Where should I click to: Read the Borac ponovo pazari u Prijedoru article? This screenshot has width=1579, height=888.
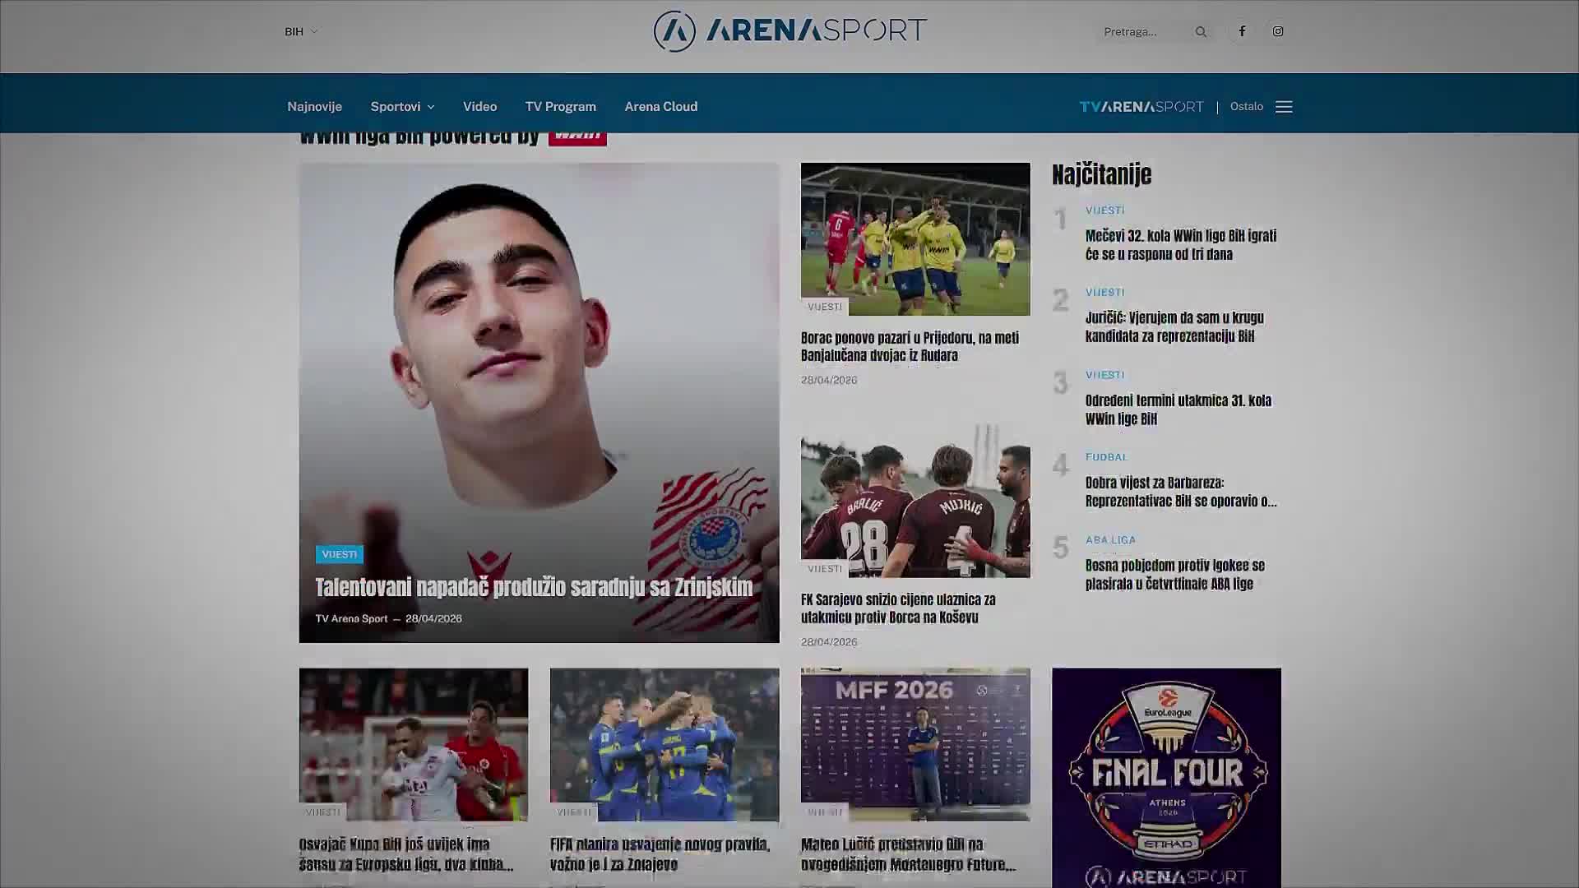(910, 346)
